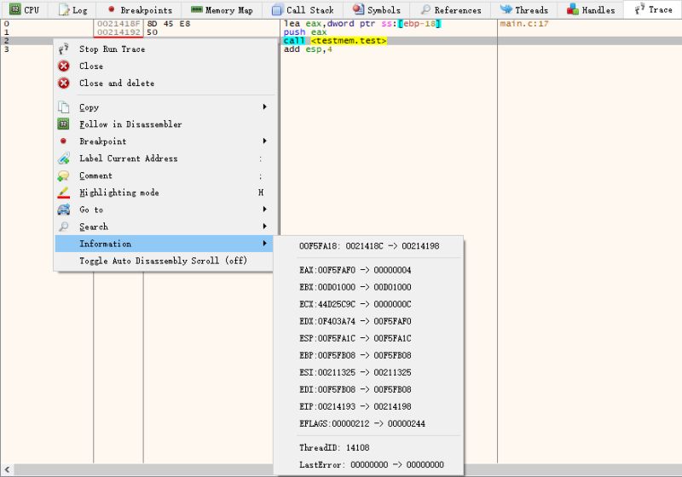Image resolution: width=682 pixels, height=477 pixels.
Task: Select the ESP register change line
Action: (x=369, y=338)
